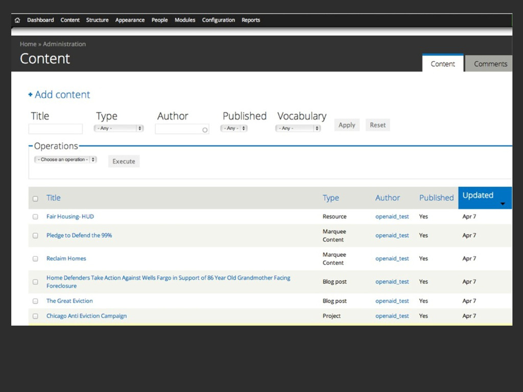Open the Structure menu in admin bar
This screenshot has height=392, width=523.
(x=97, y=20)
